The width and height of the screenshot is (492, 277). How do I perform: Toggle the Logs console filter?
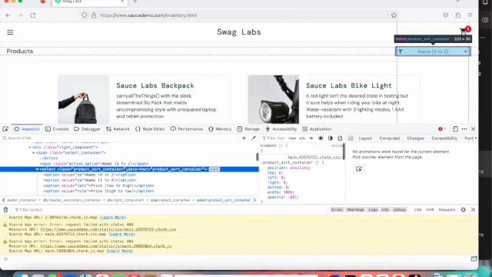373,209
